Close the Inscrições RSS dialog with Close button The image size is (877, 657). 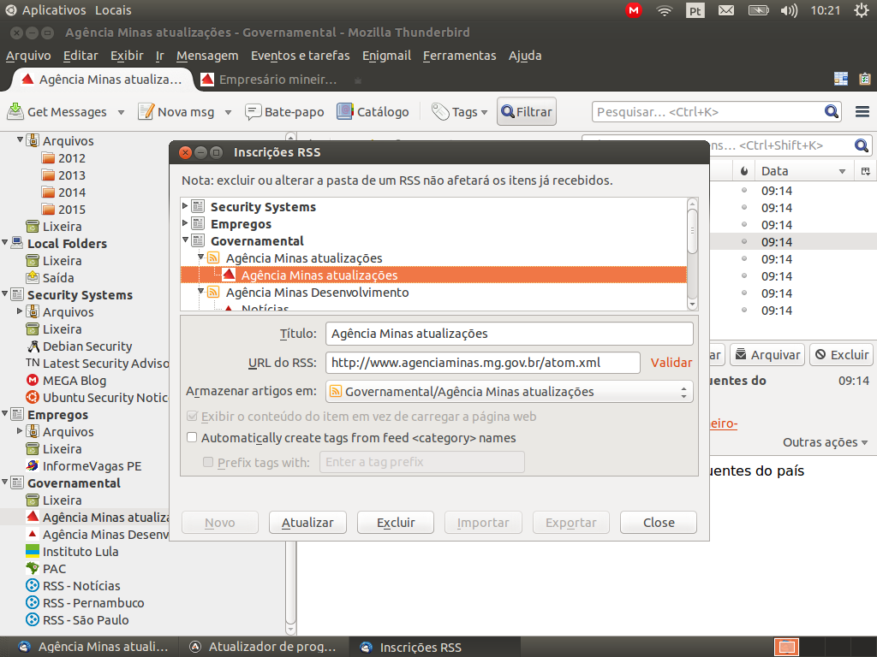tap(659, 523)
